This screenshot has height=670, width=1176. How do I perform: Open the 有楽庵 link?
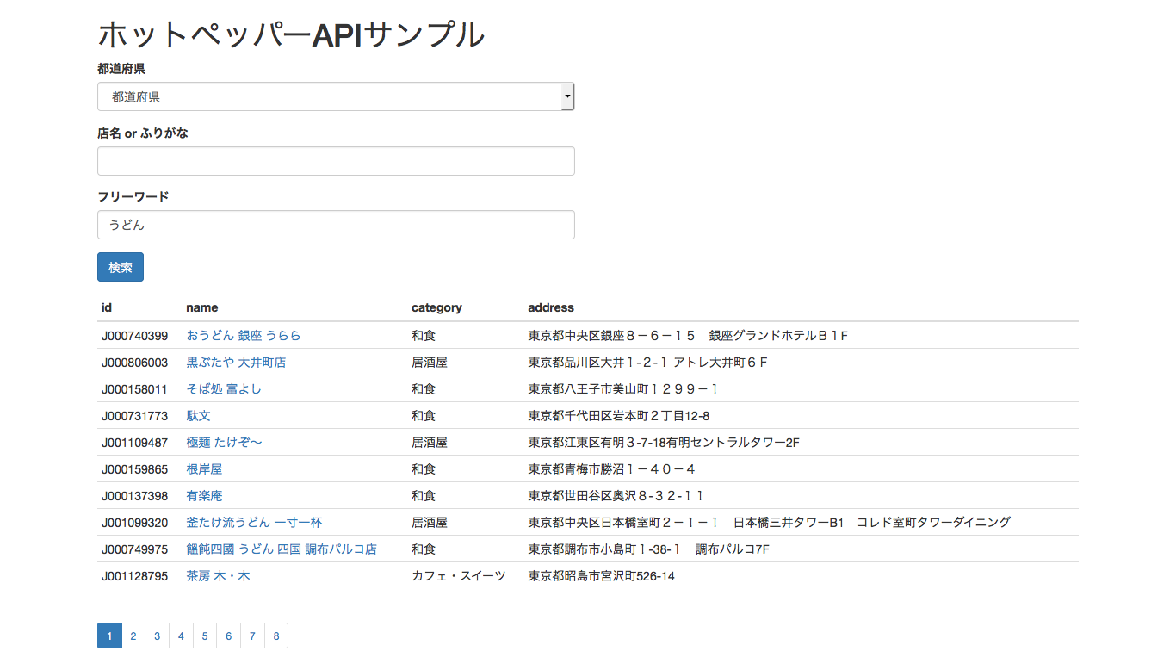(205, 495)
